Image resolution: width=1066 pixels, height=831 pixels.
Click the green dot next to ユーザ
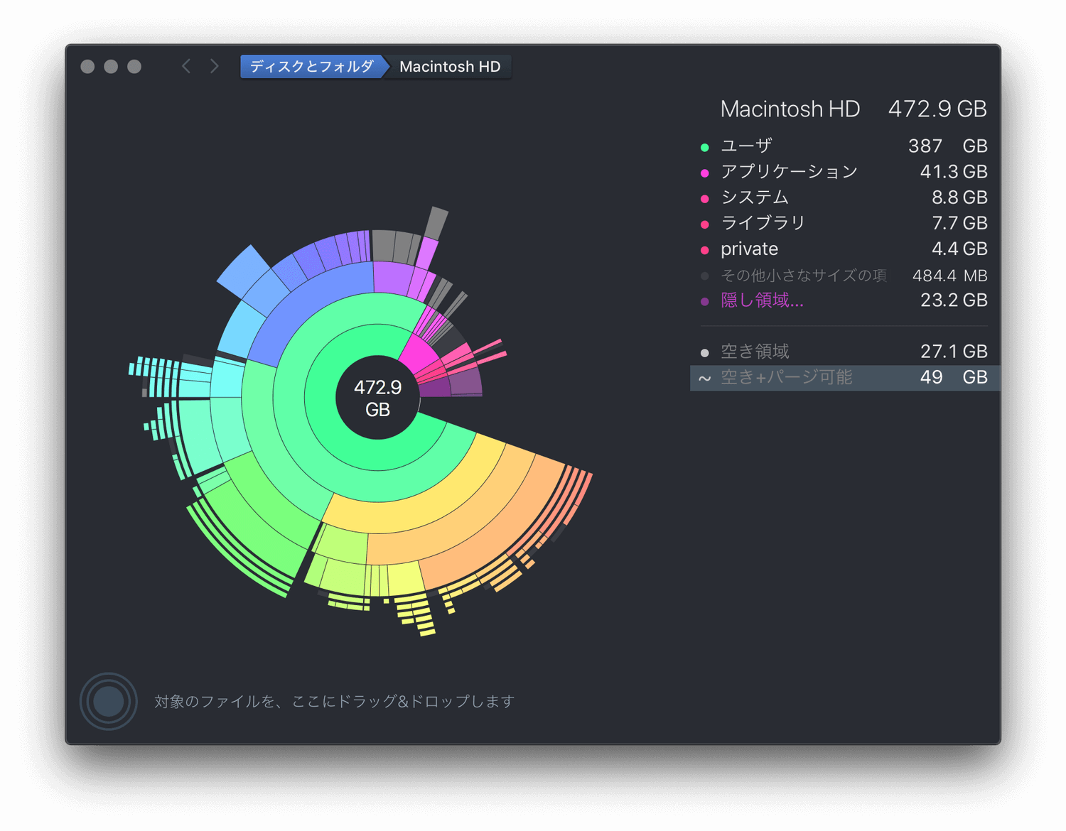coord(705,147)
